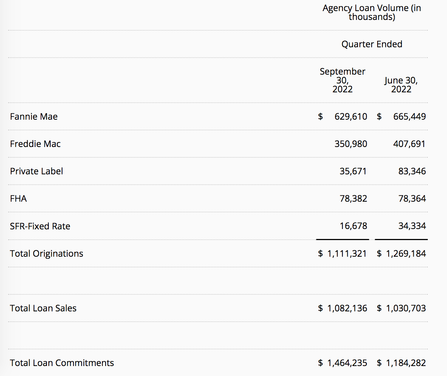447x376 pixels.
Task: Click the SFR-Fixed Rate row label
Action: click(x=40, y=226)
